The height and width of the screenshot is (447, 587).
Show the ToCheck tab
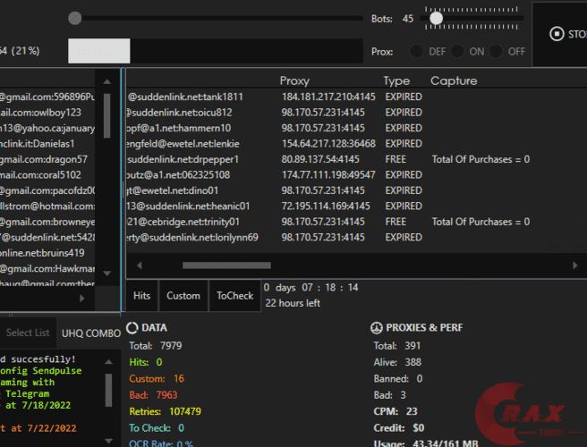pos(234,296)
